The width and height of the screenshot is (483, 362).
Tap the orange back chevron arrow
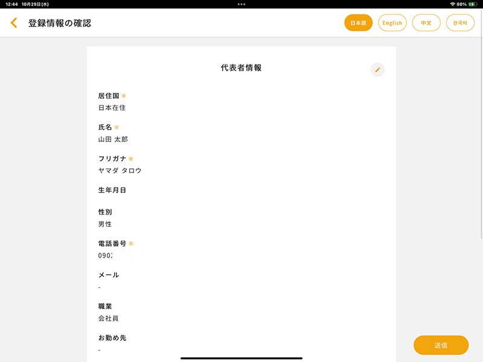(x=13, y=22)
